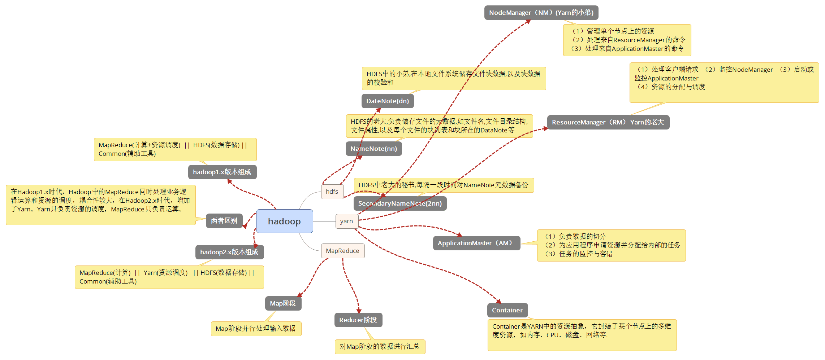This screenshot has height=360, width=825.
Task: Click the note starting 在Hadoop1.x时代
Action: 101,205
